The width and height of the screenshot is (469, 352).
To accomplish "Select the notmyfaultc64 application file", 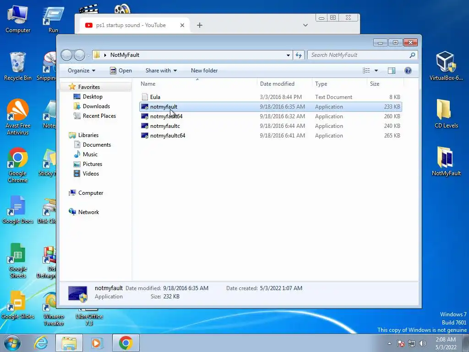I will pyautogui.click(x=270, y=135).
